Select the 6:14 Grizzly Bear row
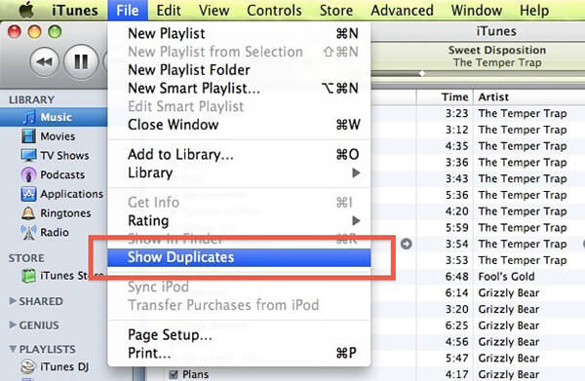Screen dimensions: 585x381 (478, 293)
